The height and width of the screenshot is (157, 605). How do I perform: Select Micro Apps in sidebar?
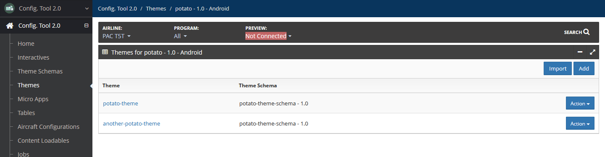click(33, 99)
